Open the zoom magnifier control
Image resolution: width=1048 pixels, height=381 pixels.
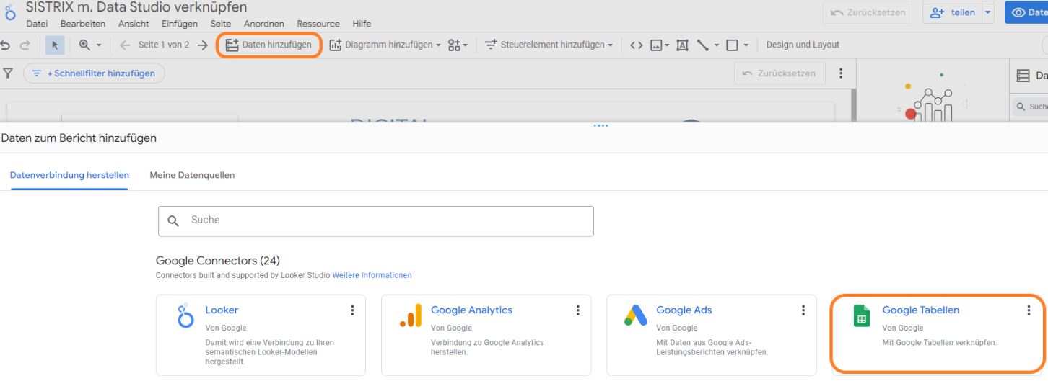pyautogui.click(x=84, y=45)
